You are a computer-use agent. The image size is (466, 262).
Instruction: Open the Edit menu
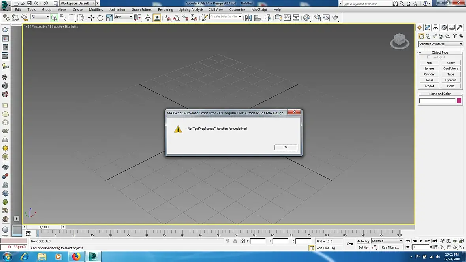[x=18, y=10]
